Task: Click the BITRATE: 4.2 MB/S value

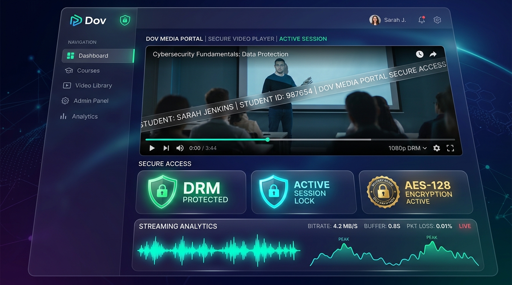Action: (333, 226)
